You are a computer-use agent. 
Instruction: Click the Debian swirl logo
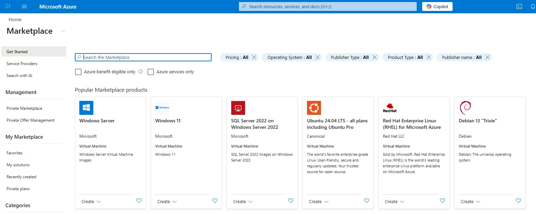point(466,108)
